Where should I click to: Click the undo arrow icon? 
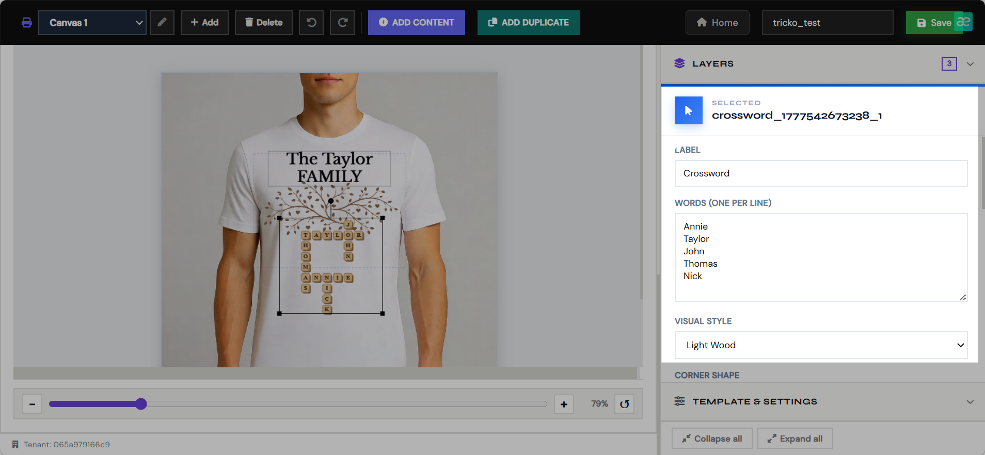(x=311, y=23)
